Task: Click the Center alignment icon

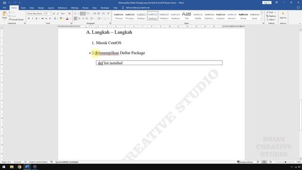Action: [x=79, y=18]
